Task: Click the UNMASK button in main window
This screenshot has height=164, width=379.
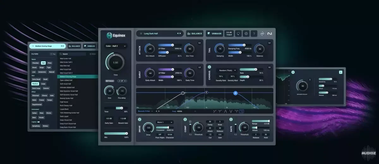Action: [214, 34]
